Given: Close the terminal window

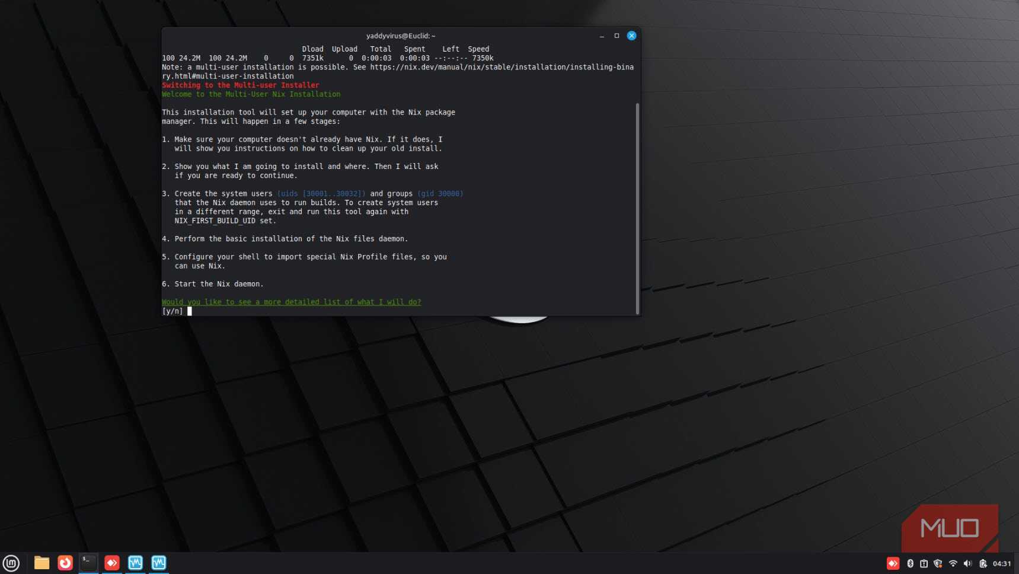Looking at the screenshot, I should [632, 36].
